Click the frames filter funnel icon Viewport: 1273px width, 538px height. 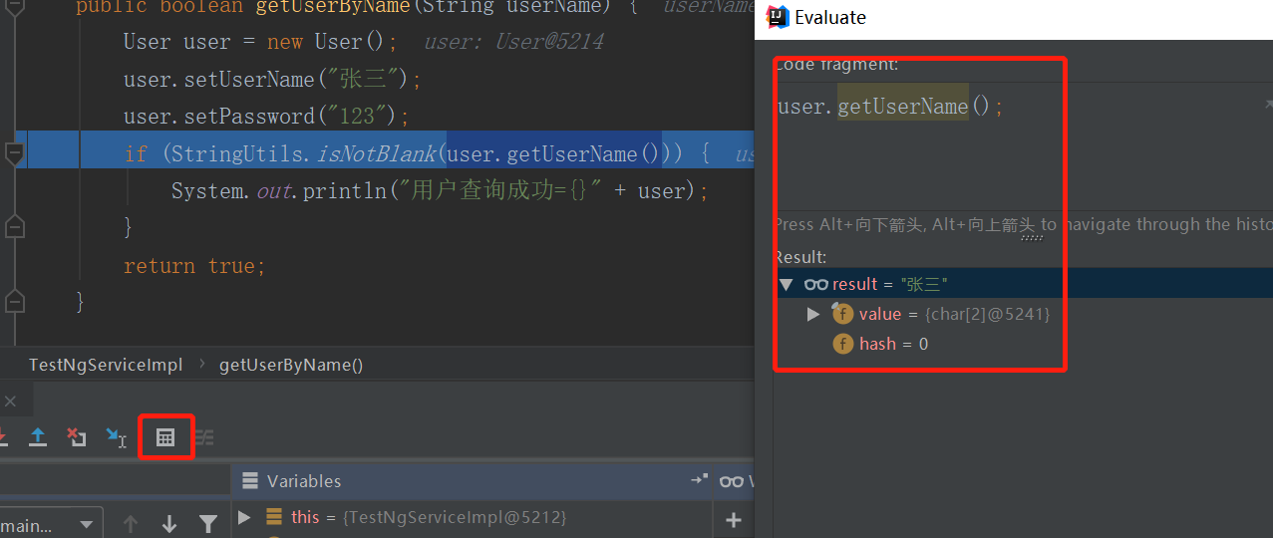207,523
